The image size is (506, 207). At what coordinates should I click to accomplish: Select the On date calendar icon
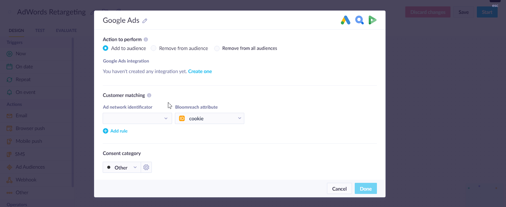pos(9,67)
